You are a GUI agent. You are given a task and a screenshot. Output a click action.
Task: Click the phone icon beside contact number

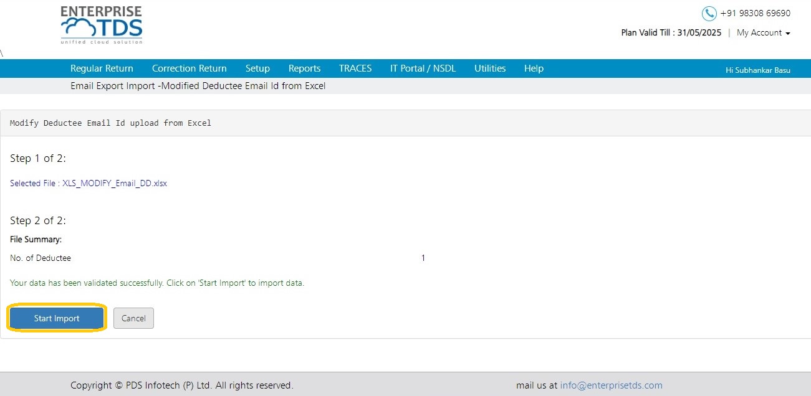(x=709, y=14)
